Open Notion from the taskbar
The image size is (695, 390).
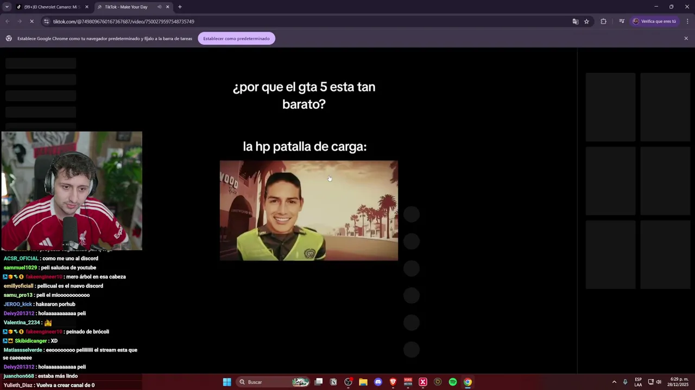pyautogui.click(x=333, y=382)
